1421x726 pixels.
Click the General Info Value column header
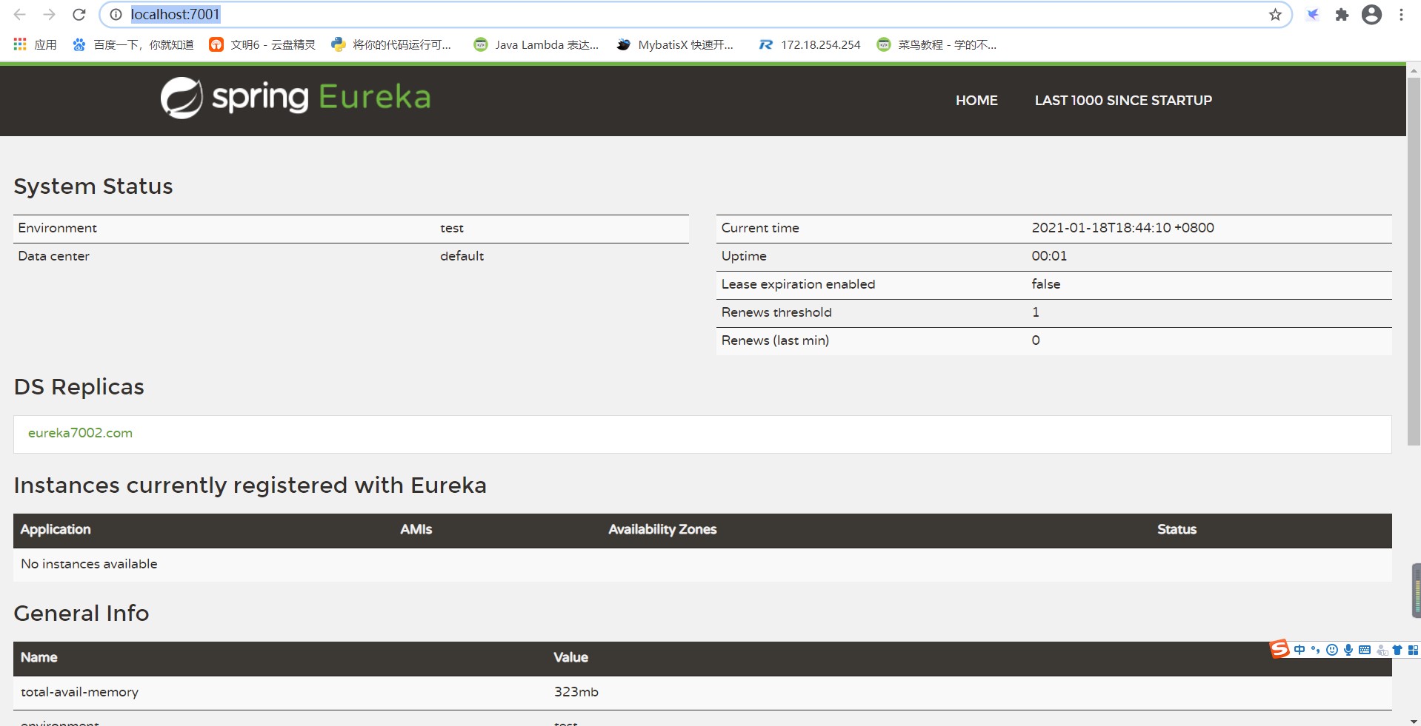tap(570, 657)
